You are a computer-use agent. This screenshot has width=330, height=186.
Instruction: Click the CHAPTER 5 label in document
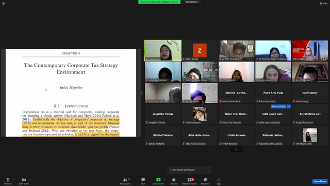point(71,53)
